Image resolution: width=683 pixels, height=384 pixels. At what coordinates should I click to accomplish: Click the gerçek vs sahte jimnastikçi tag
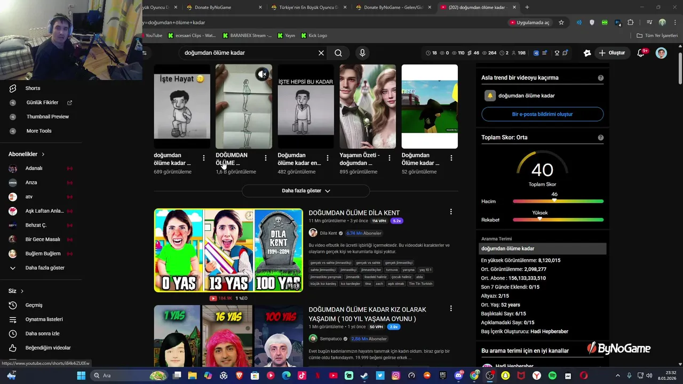click(x=331, y=262)
